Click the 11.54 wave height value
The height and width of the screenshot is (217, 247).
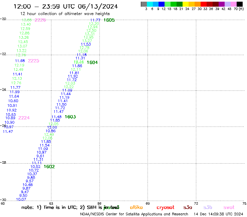coord(45,145)
